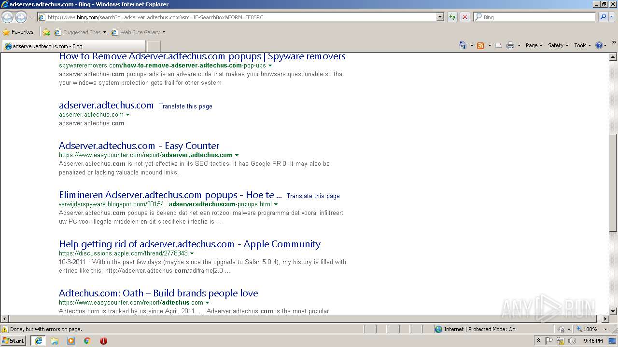Show hidden tray icons arrow
618x347 pixels.
click(x=538, y=341)
